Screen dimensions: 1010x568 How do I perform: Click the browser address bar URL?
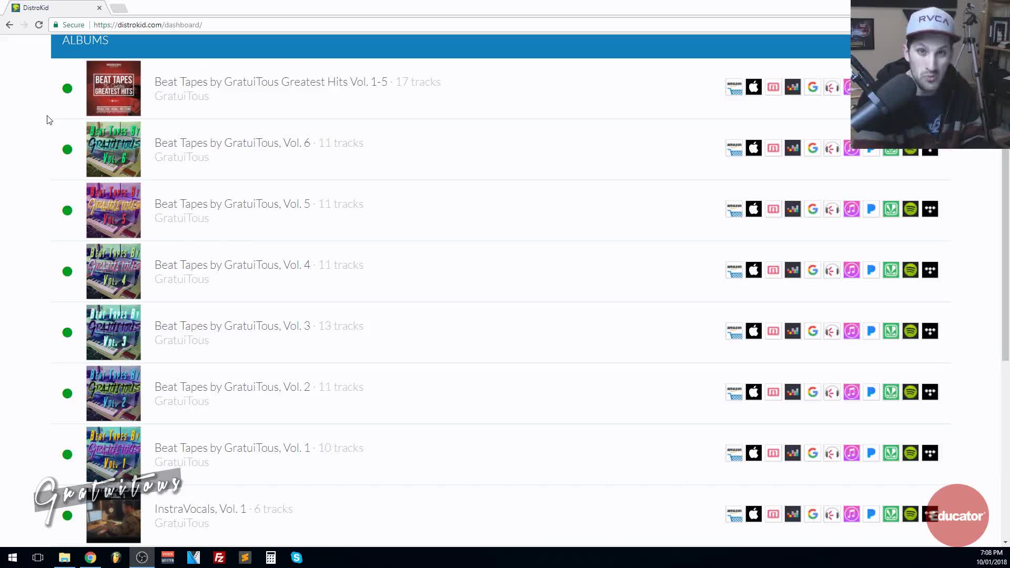tap(147, 25)
